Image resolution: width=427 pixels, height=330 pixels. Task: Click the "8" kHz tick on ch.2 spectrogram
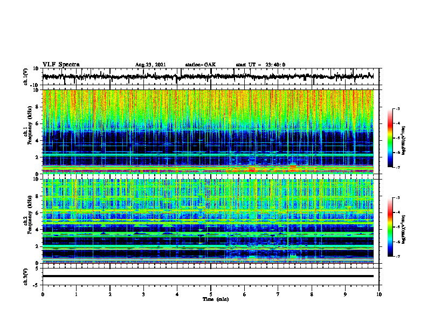tap(37, 196)
